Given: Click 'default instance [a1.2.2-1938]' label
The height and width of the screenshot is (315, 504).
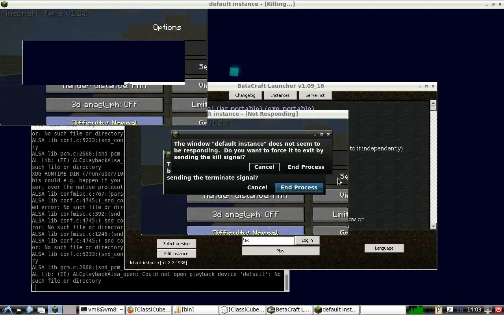Looking at the screenshot, I should pyautogui.click(x=158, y=263).
